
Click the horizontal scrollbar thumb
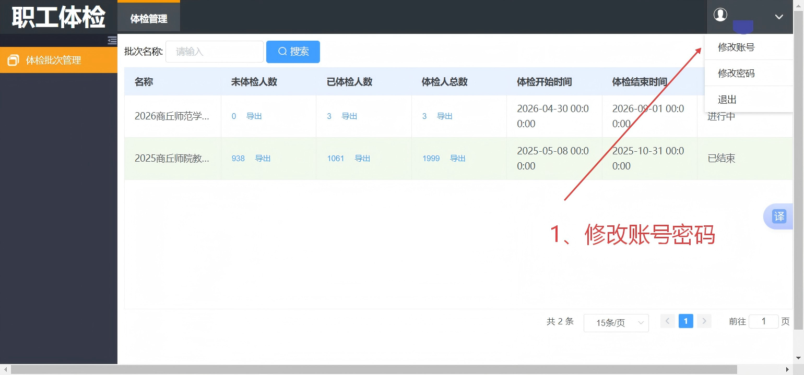(374, 370)
